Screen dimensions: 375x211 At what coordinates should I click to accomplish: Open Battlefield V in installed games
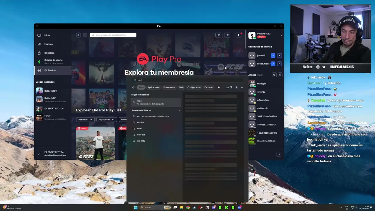[x=53, y=91]
